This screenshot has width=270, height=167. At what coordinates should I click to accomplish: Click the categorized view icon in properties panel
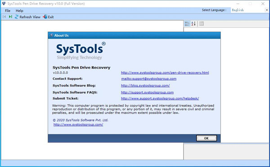click(187, 24)
